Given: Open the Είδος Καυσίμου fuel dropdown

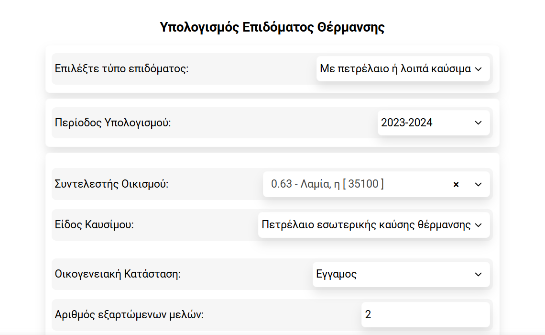Looking at the screenshot, I should pyautogui.click(x=366, y=225).
